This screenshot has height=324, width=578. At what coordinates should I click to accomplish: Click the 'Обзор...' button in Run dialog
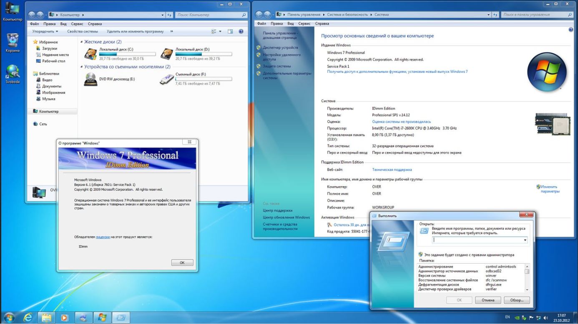point(517,300)
